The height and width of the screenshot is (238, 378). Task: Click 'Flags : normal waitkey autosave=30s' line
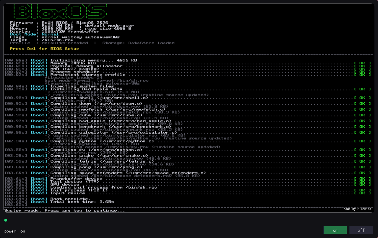(x=65, y=37)
